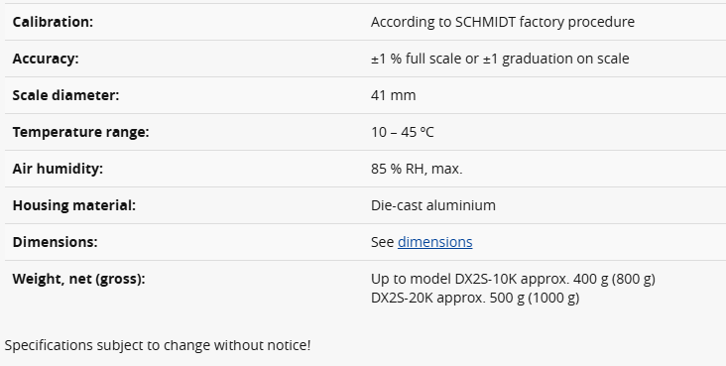
Task: Select the Die-cast aluminium text
Action: (432, 205)
